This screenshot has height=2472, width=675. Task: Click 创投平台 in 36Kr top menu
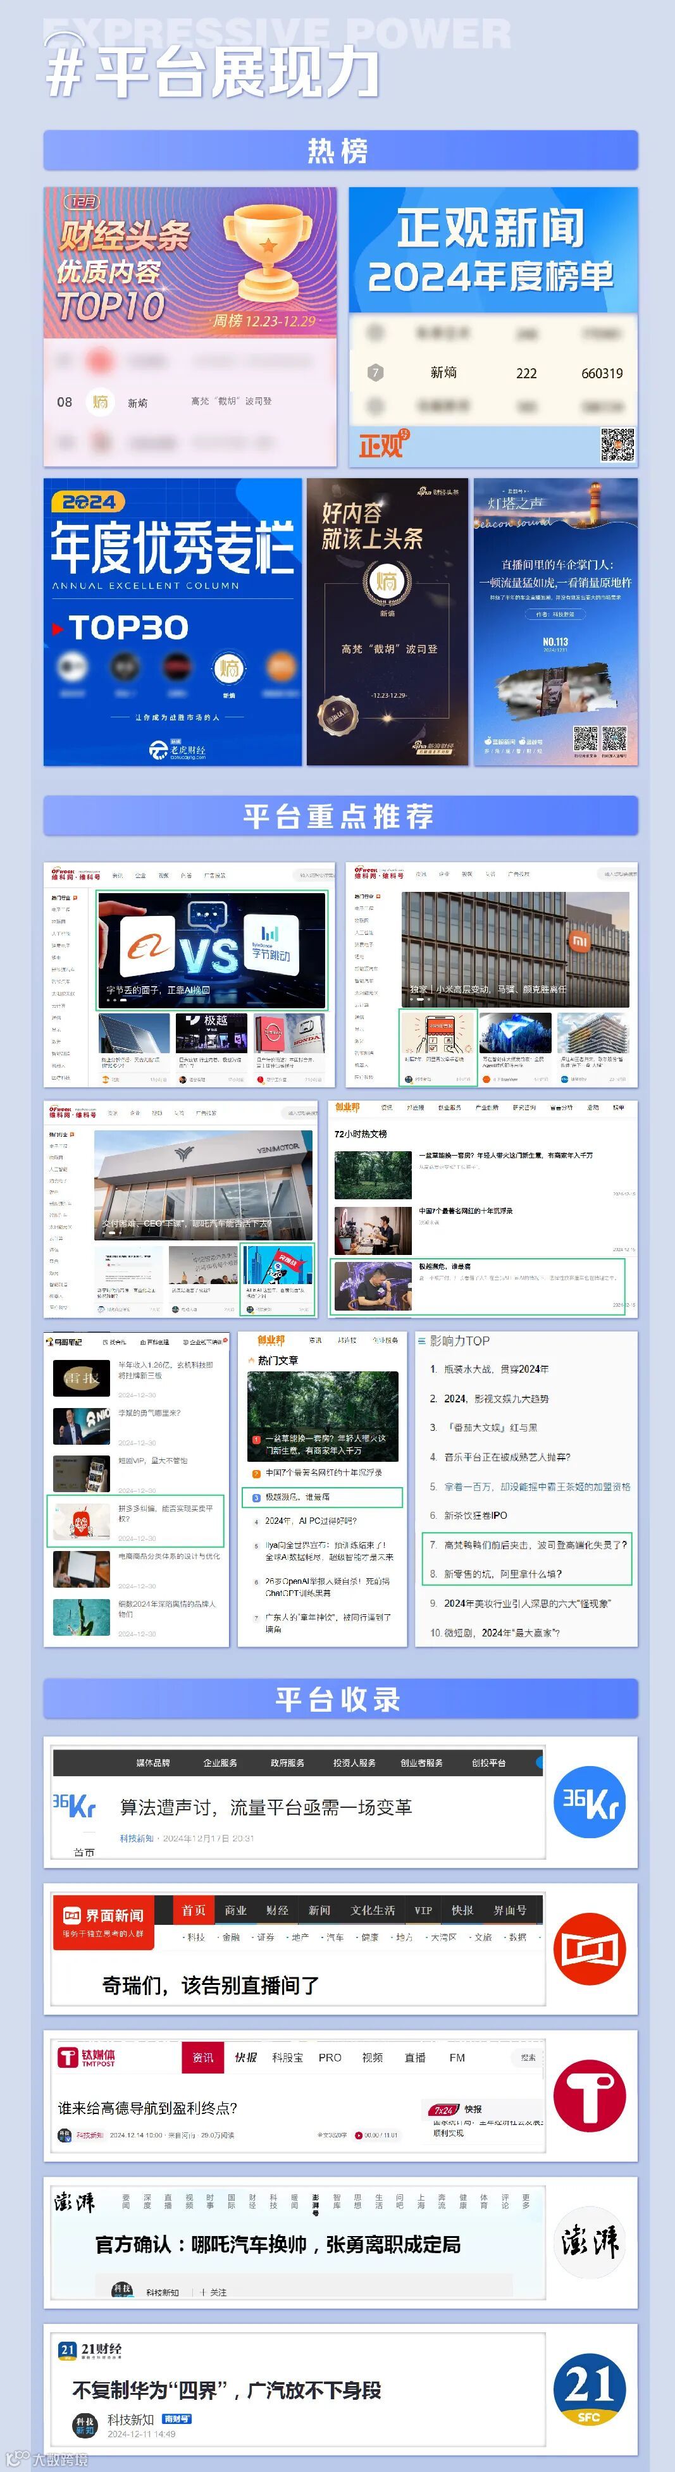point(489,1763)
